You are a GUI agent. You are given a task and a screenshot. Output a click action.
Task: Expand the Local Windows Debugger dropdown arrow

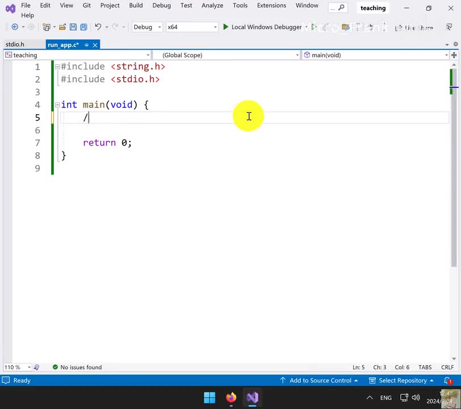[x=307, y=27]
